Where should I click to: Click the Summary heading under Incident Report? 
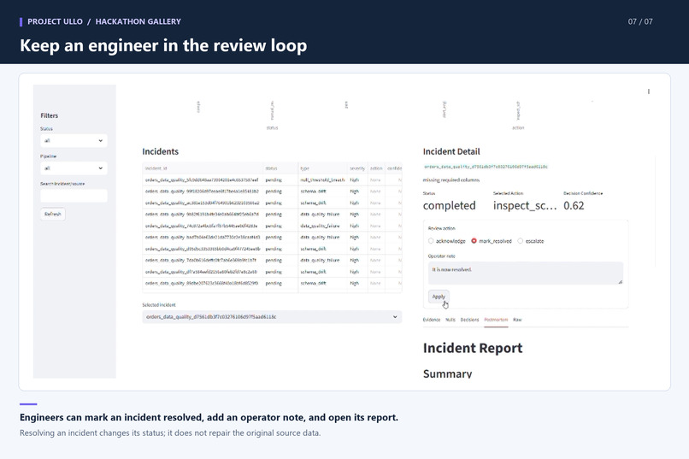tap(447, 374)
